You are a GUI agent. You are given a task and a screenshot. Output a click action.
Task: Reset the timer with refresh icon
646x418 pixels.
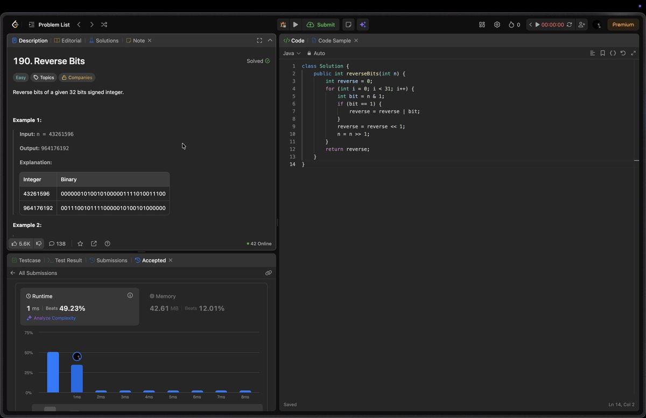569,25
